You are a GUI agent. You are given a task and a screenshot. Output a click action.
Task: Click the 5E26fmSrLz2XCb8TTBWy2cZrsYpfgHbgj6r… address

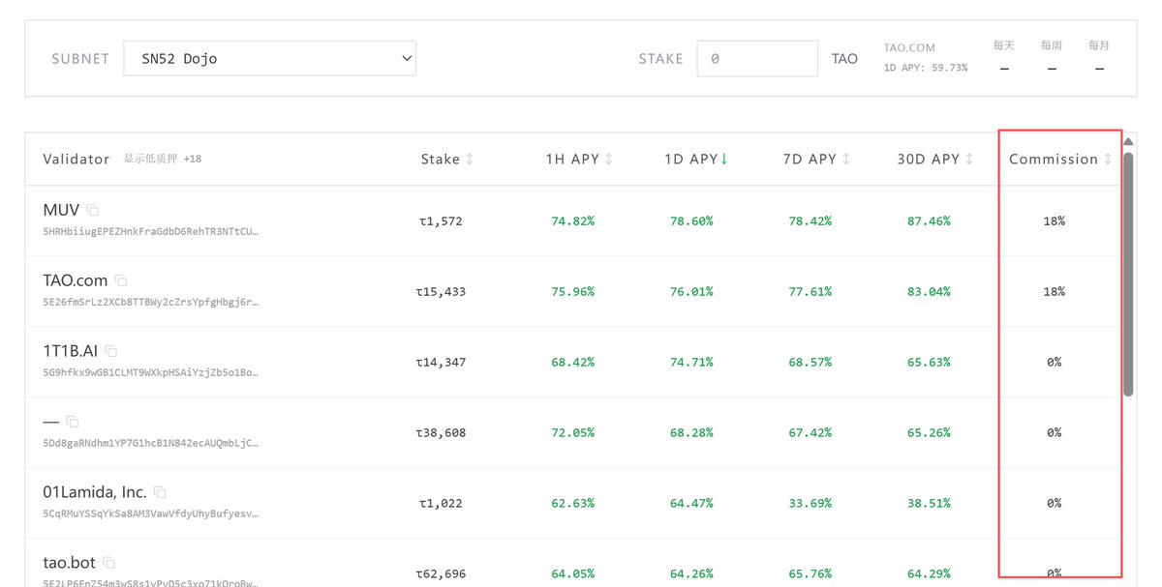pos(150,302)
